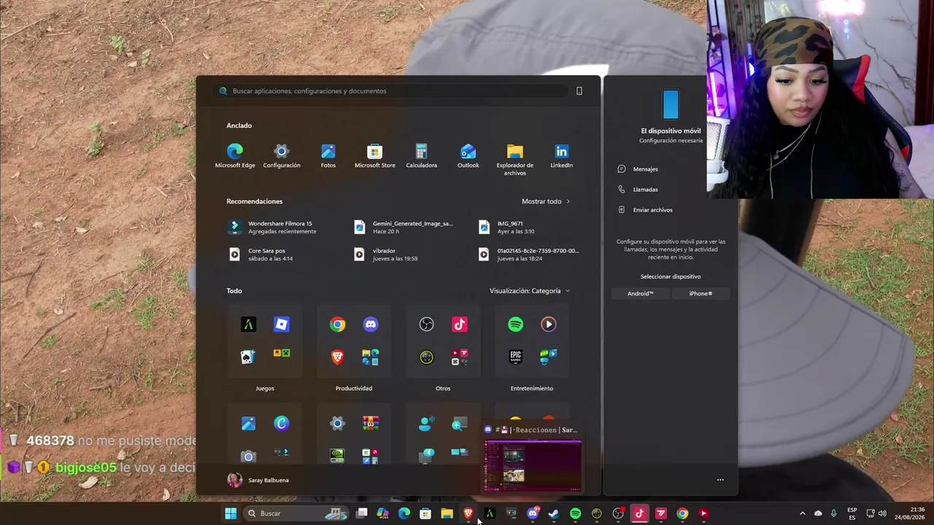The width and height of the screenshot is (934, 525).
Task: Open the pinned Configuración app
Action: coord(282,156)
